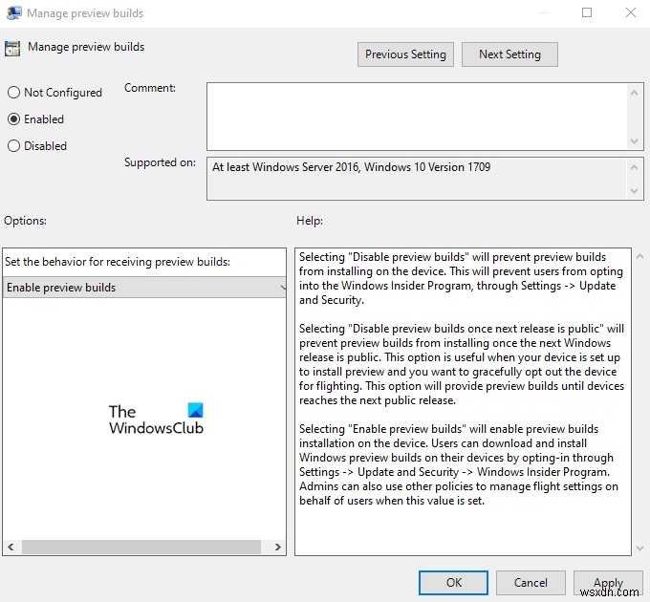This screenshot has width=650, height=602.
Task: Click the Comment box scroll down arrow
Action: pos(634,141)
